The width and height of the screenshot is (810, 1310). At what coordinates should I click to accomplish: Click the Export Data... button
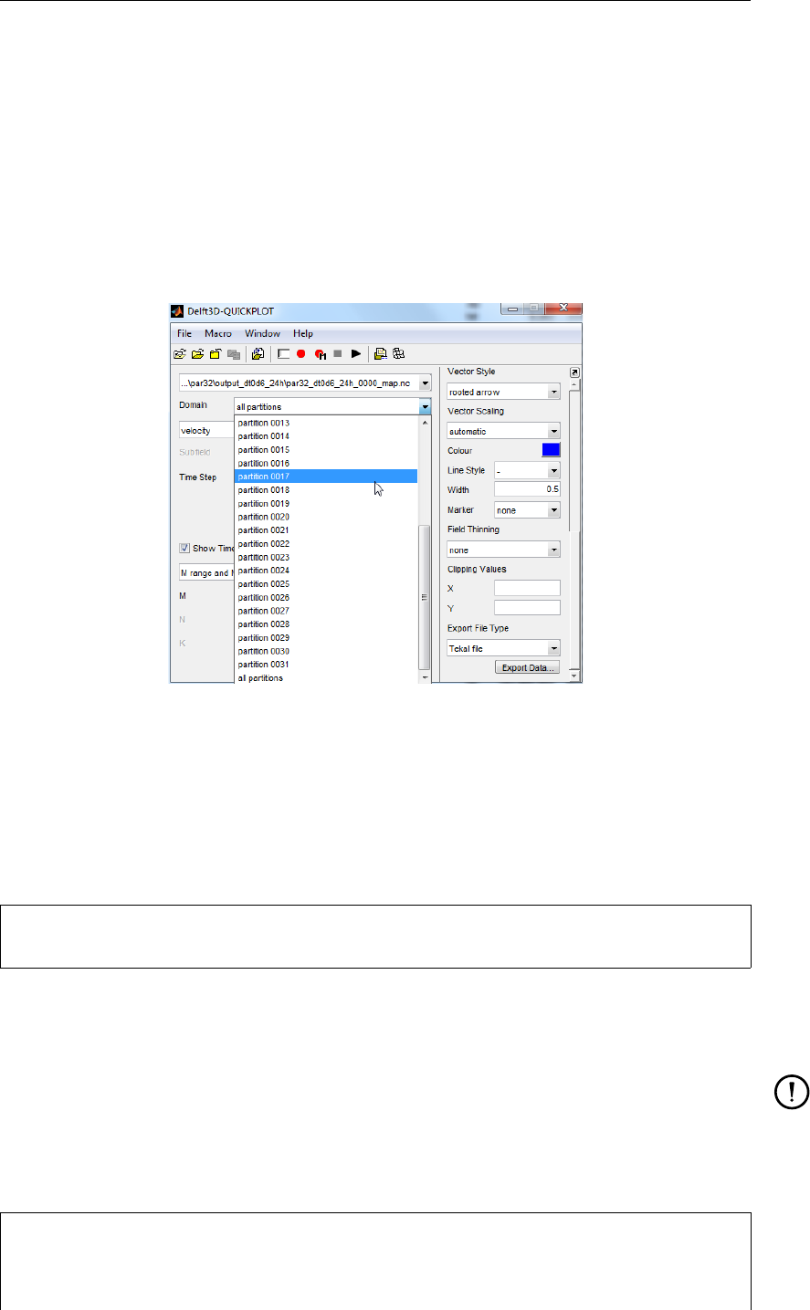[527, 668]
